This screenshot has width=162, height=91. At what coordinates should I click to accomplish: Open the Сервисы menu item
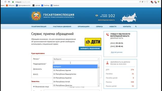coord(99,27)
